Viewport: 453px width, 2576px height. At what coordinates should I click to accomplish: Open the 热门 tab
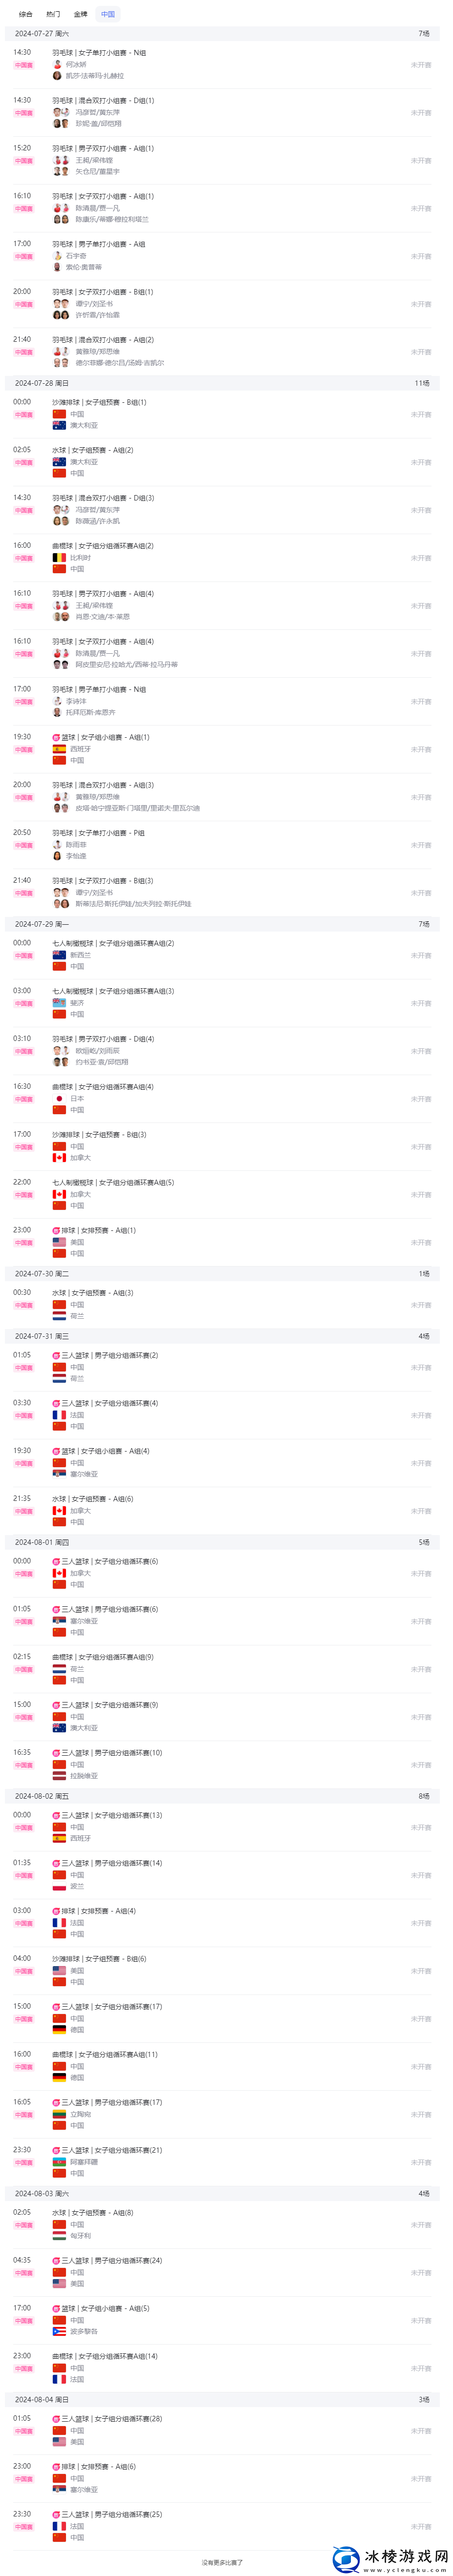click(x=53, y=14)
